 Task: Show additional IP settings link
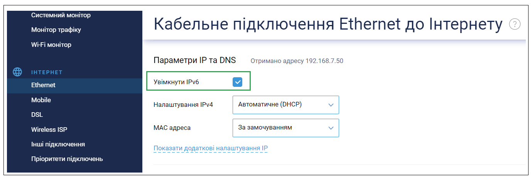tap(211, 148)
